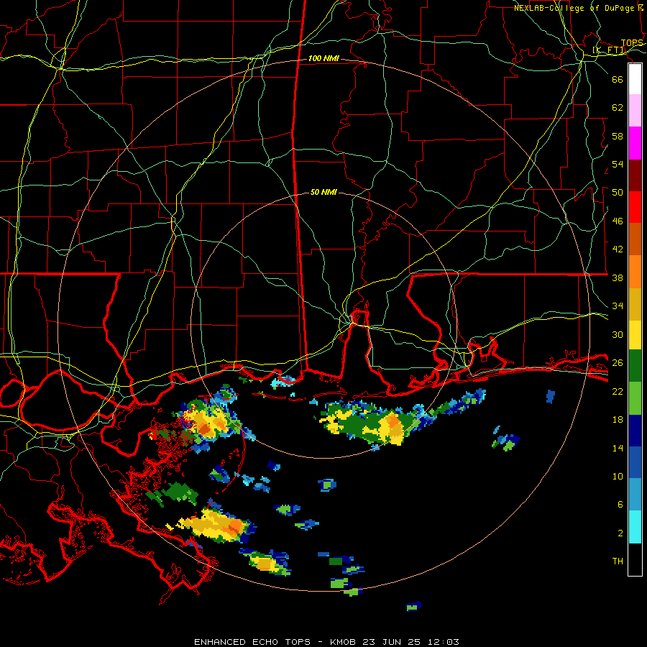Click the bright red swatch on the tops scale
This screenshot has height=647, width=647.
coord(635,207)
